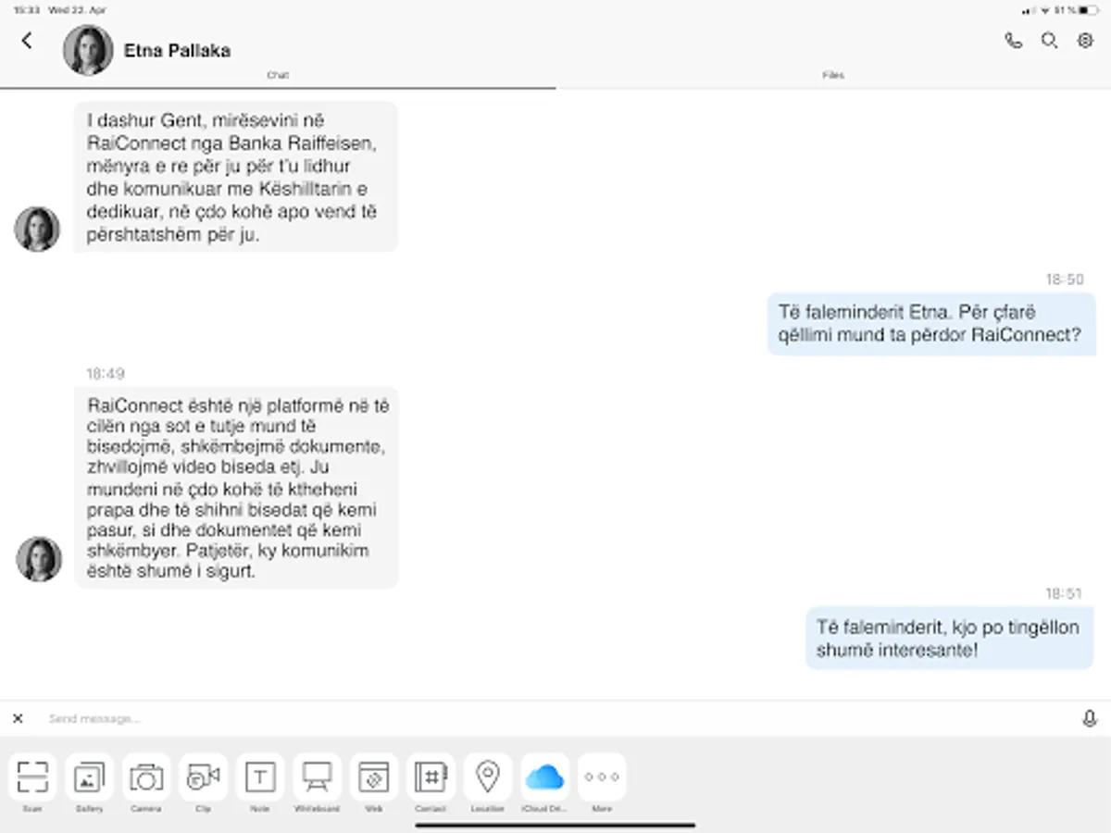Viewport: 1111px width, 833px height.
Task: Switch to the Chat tab
Action: click(x=278, y=76)
